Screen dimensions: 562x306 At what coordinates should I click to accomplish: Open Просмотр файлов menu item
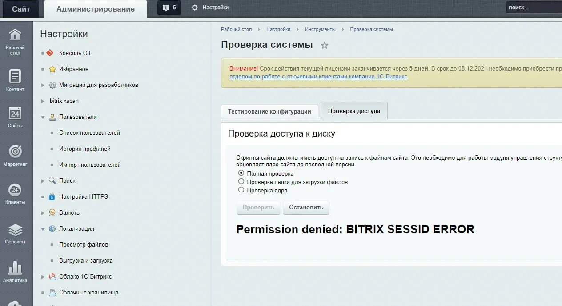point(84,244)
